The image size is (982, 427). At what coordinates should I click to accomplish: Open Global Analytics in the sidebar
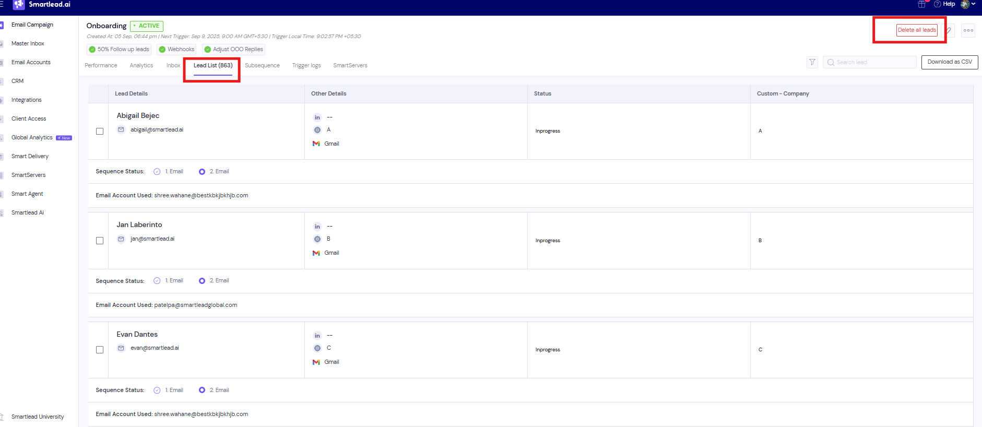[x=32, y=137]
